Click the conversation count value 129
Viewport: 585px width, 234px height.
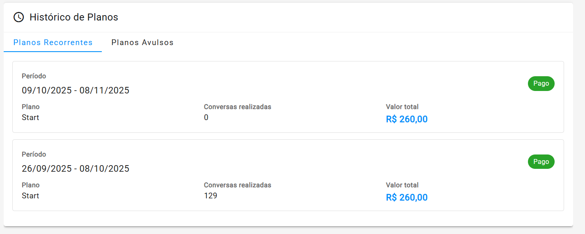(210, 196)
